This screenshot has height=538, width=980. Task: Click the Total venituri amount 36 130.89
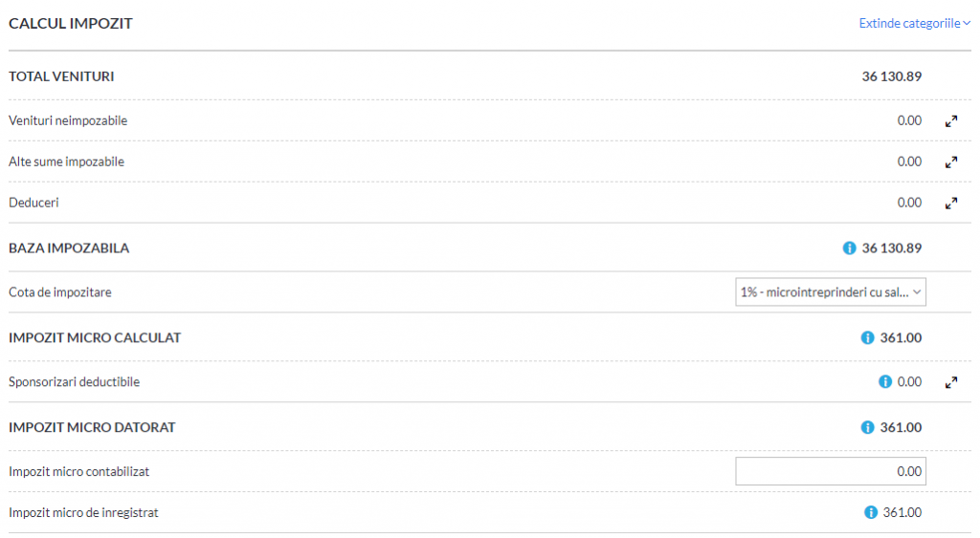click(x=891, y=76)
